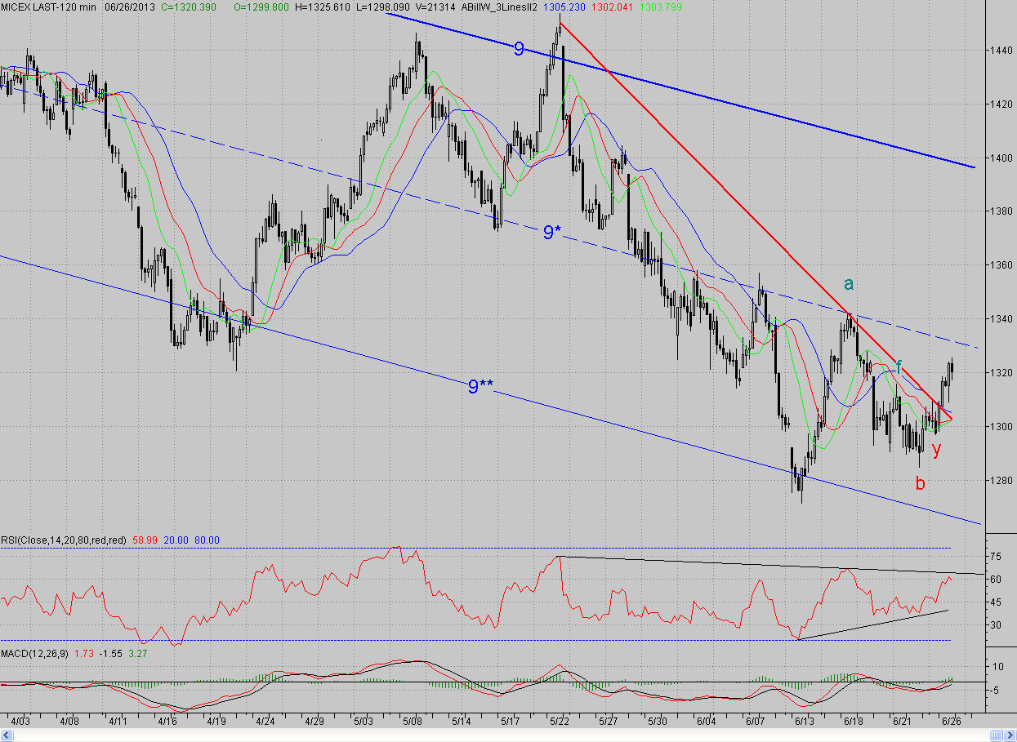
Task: Select the dashed '9*' midline label
Action: tap(552, 233)
